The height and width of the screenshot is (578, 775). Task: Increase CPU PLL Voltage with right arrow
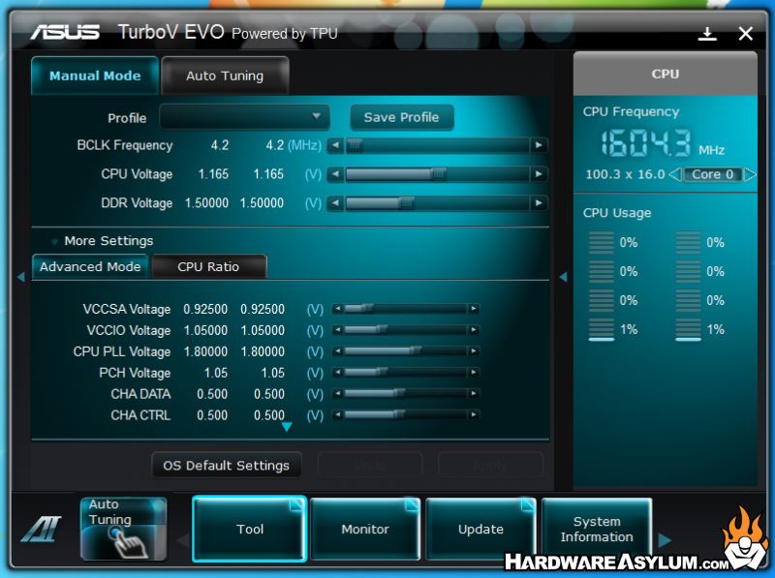tap(473, 350)
